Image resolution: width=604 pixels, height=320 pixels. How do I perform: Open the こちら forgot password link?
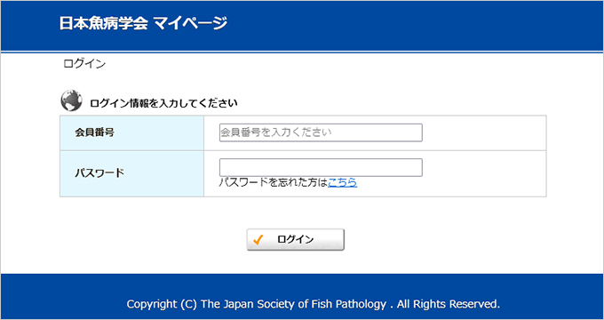[343, 182]
